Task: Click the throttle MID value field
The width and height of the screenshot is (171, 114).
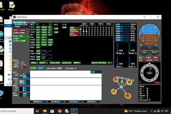Action: [38, 51]
